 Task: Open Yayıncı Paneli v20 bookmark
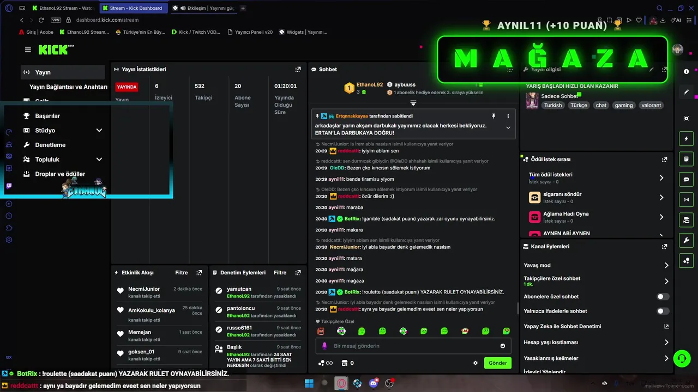tap(250, 32)
